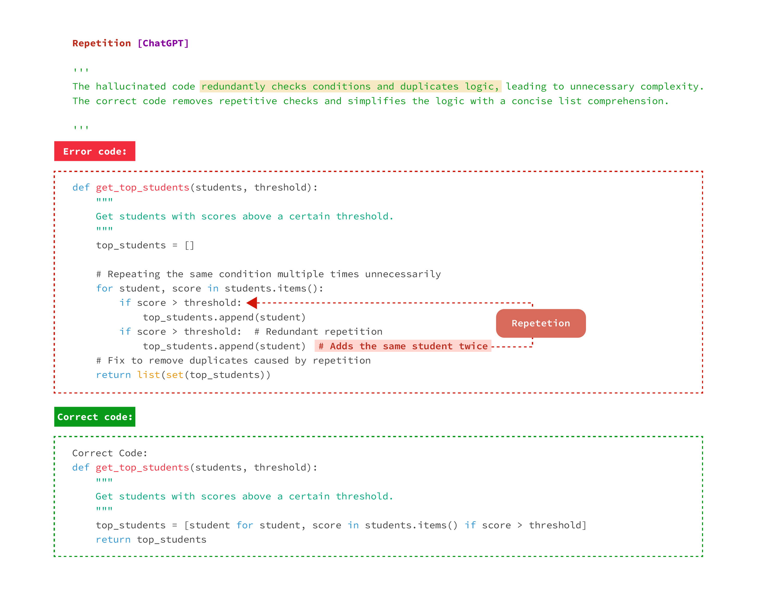Image resolution: width=759 pixels, height=597 pixels.
Task: Click highlighted text 'redundantly checks conditions'
Action: 285,86
